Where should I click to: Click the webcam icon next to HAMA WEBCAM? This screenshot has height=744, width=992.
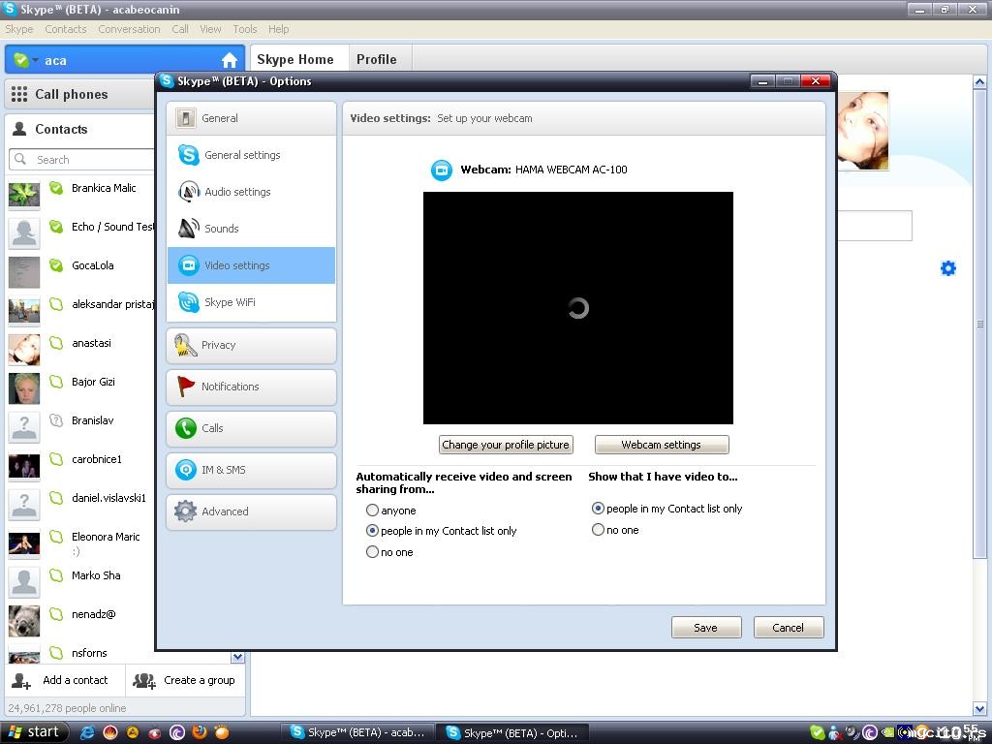442,170
